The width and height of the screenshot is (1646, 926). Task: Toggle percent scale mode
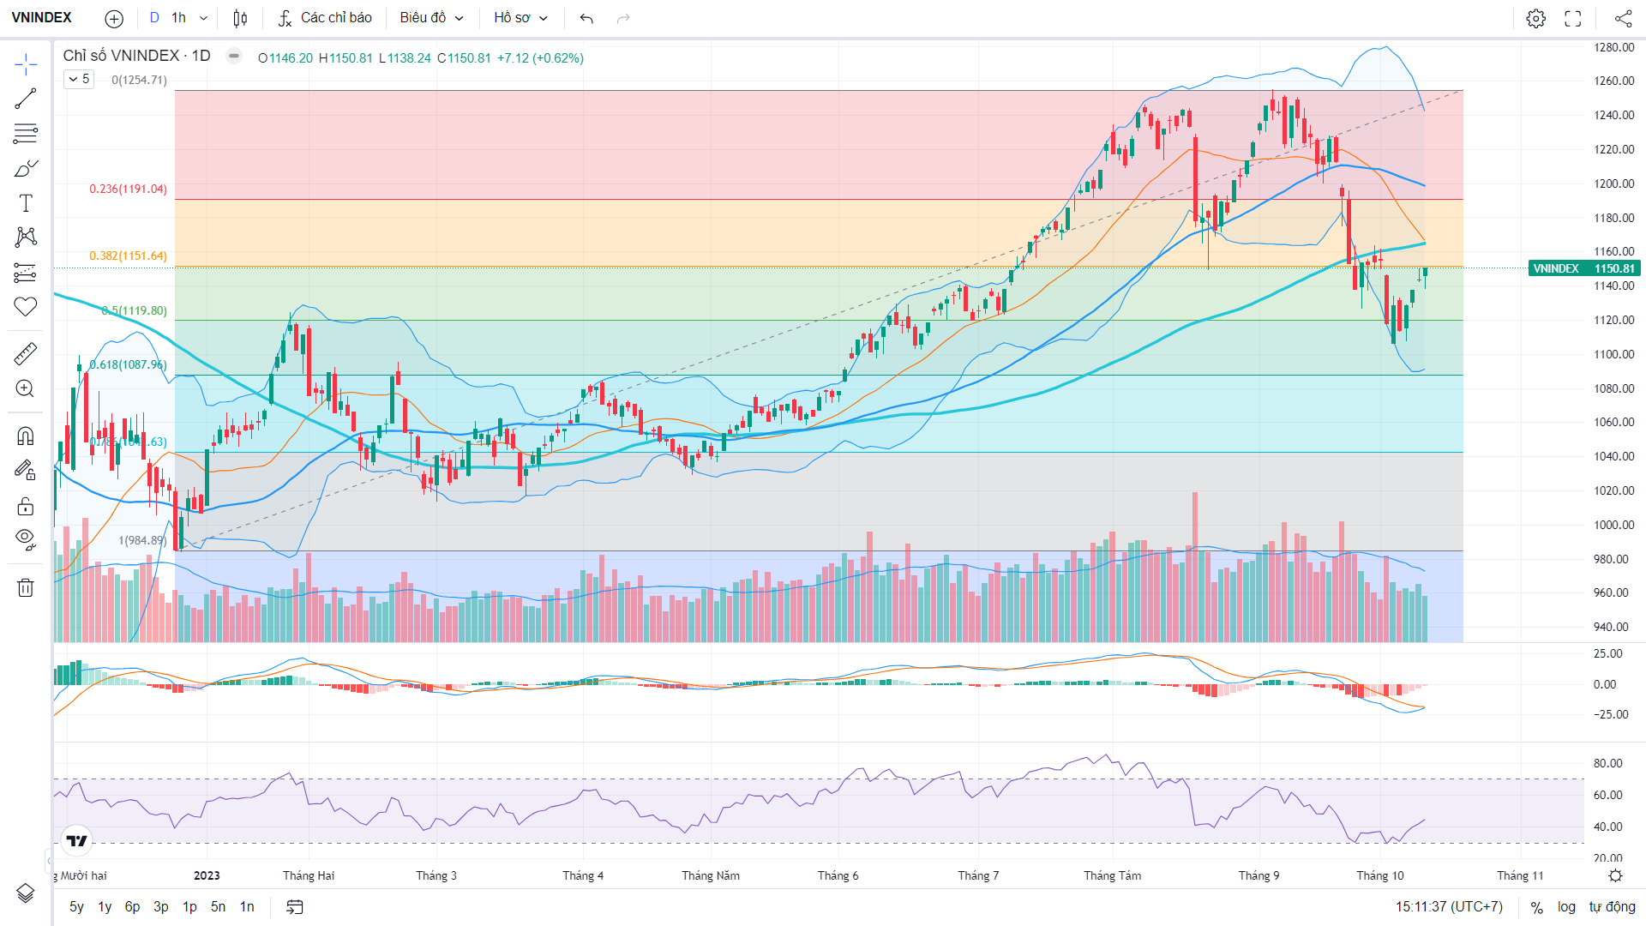[1537, 907]
